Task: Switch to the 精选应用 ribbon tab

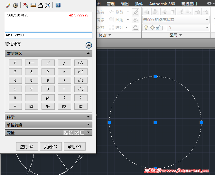Action: 189,4
